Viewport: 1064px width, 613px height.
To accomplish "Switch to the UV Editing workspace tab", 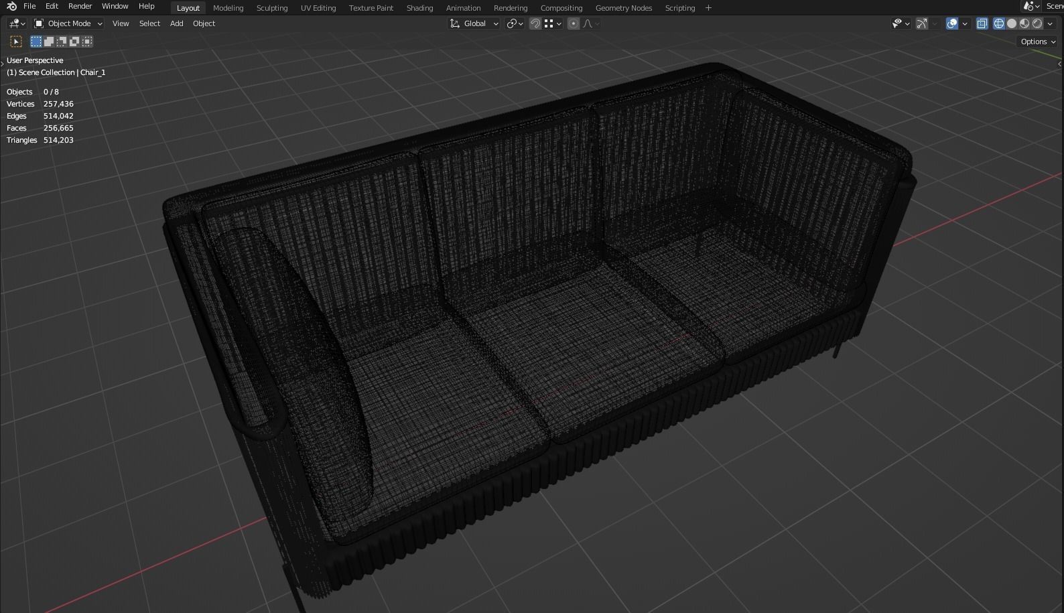I will [318, 8].
